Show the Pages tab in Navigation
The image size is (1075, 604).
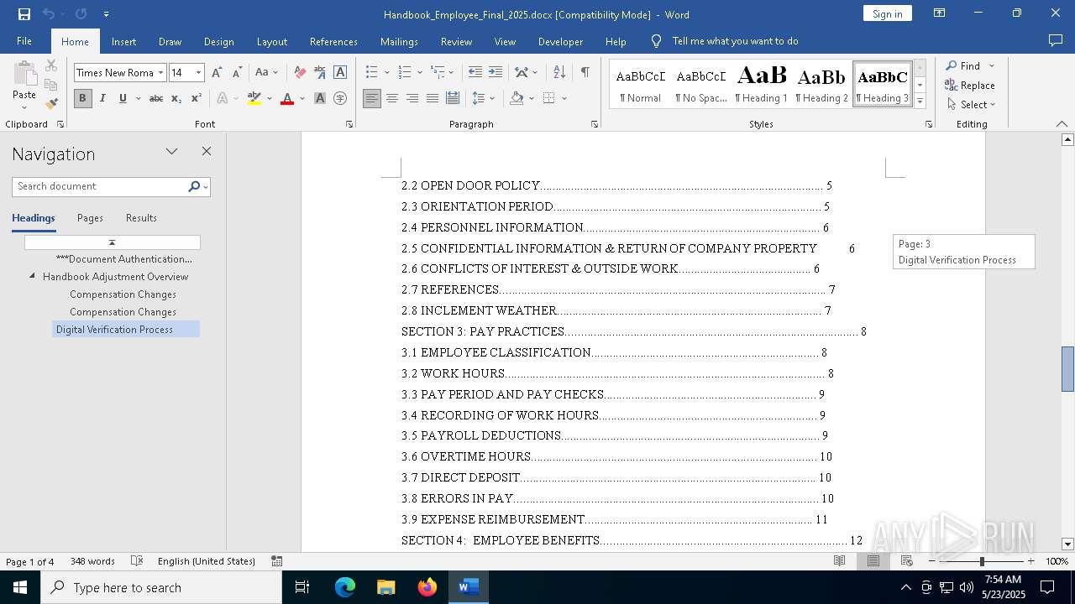point(90,218)
